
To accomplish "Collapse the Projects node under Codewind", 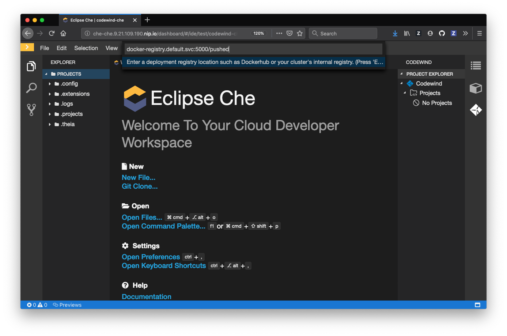I will point(405,93).
